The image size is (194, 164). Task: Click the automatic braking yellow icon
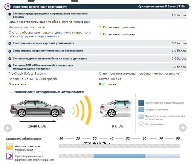coord(10,146)
